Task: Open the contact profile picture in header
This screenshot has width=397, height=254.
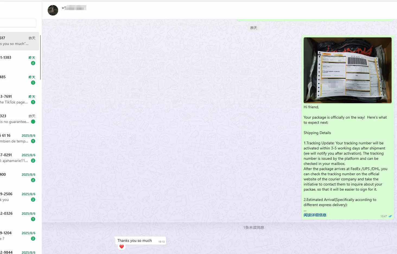Action: (53, 10)
